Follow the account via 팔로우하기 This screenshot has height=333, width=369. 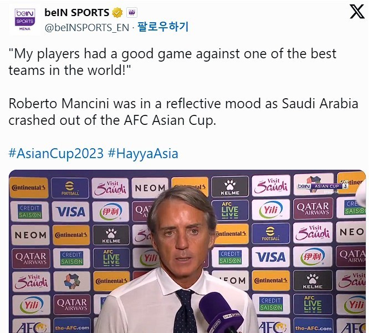pyautogui.click(x=163, y=27)
